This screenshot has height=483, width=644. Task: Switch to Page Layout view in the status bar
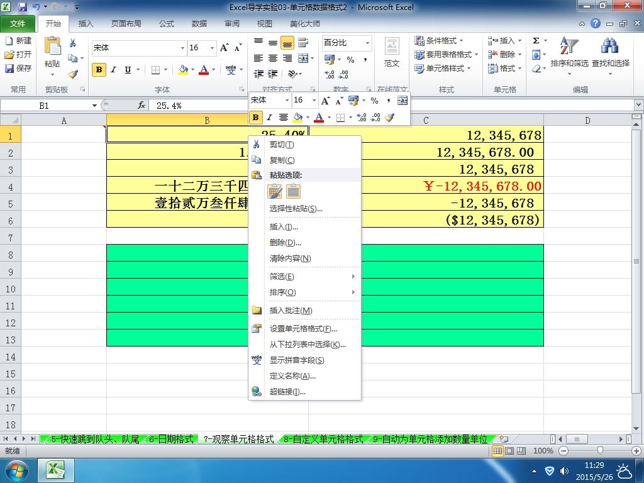click(509, 451)
